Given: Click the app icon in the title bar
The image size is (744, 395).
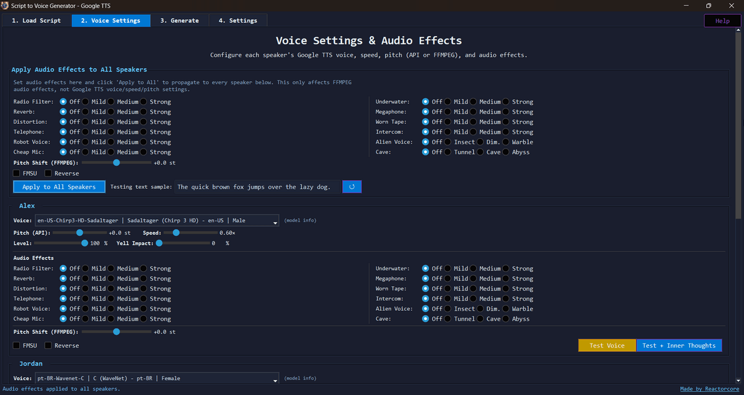Looking at the screenshot, I should click(x=6, y=5).
